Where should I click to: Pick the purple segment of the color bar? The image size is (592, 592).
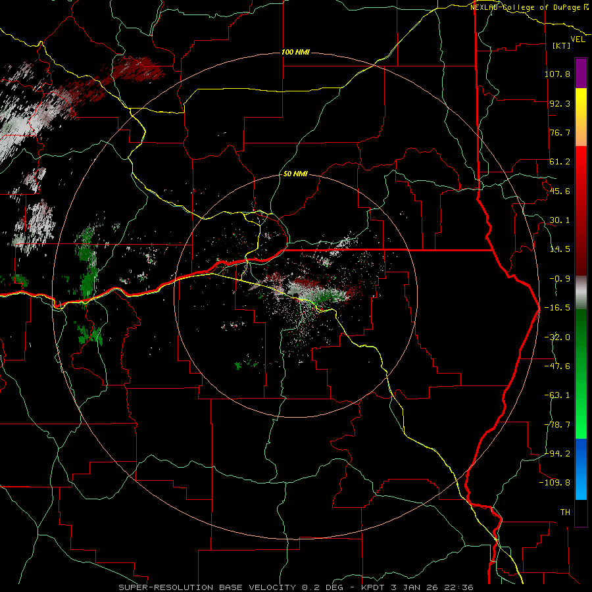581,73
